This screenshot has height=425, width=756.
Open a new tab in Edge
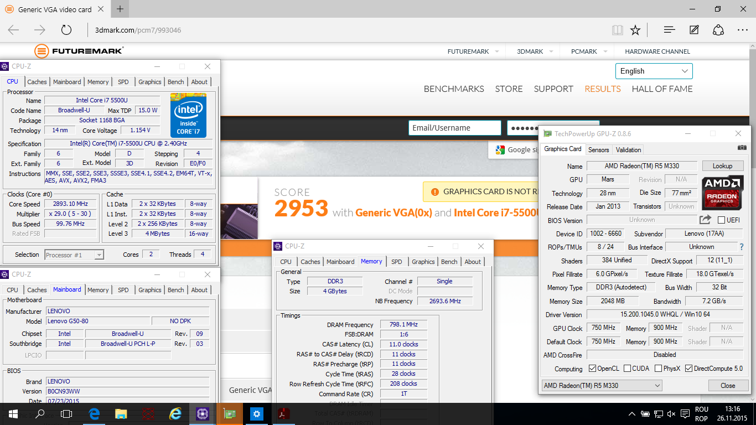pos(120,9)
